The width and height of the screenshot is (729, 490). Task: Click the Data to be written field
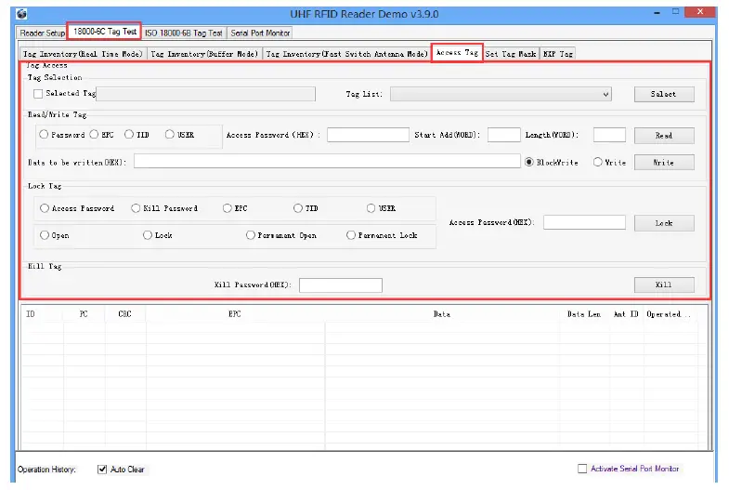tap(327, 161)
